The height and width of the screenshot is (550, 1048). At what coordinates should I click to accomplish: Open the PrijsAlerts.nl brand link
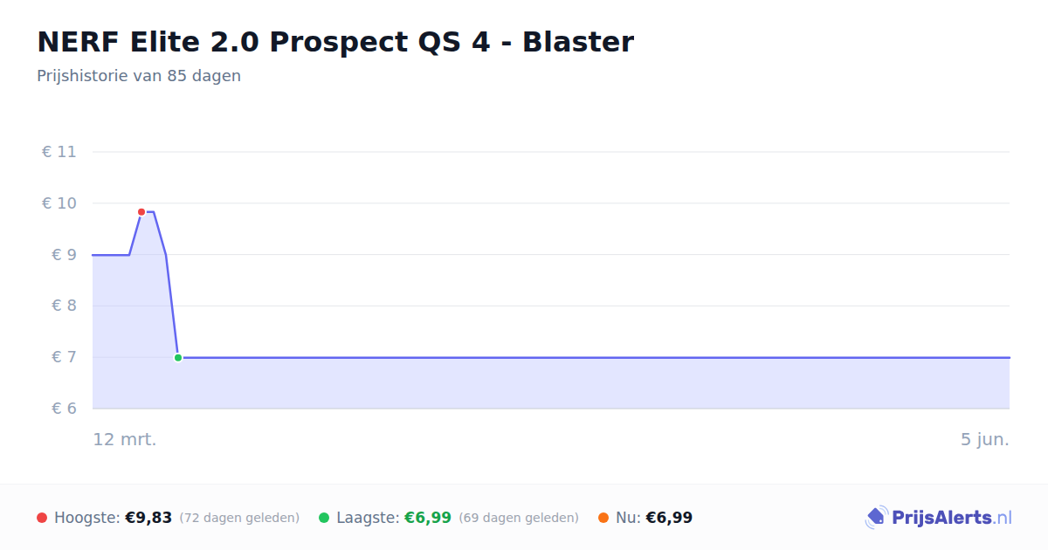939,518
